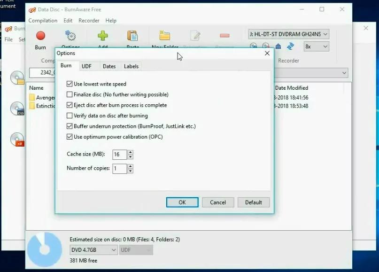379x272 pixels.
Task: Increase Cache size with up arrow
Action: coord(130,152)
